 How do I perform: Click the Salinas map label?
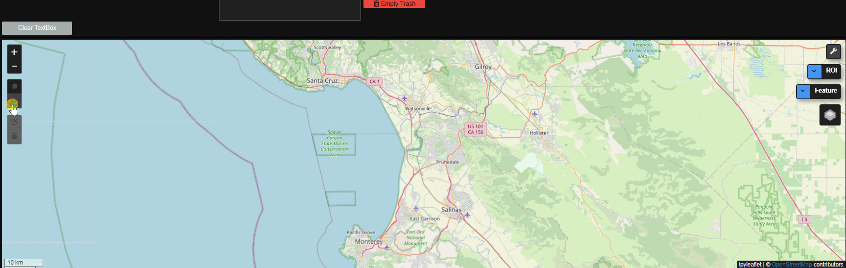tap(451, 210)
